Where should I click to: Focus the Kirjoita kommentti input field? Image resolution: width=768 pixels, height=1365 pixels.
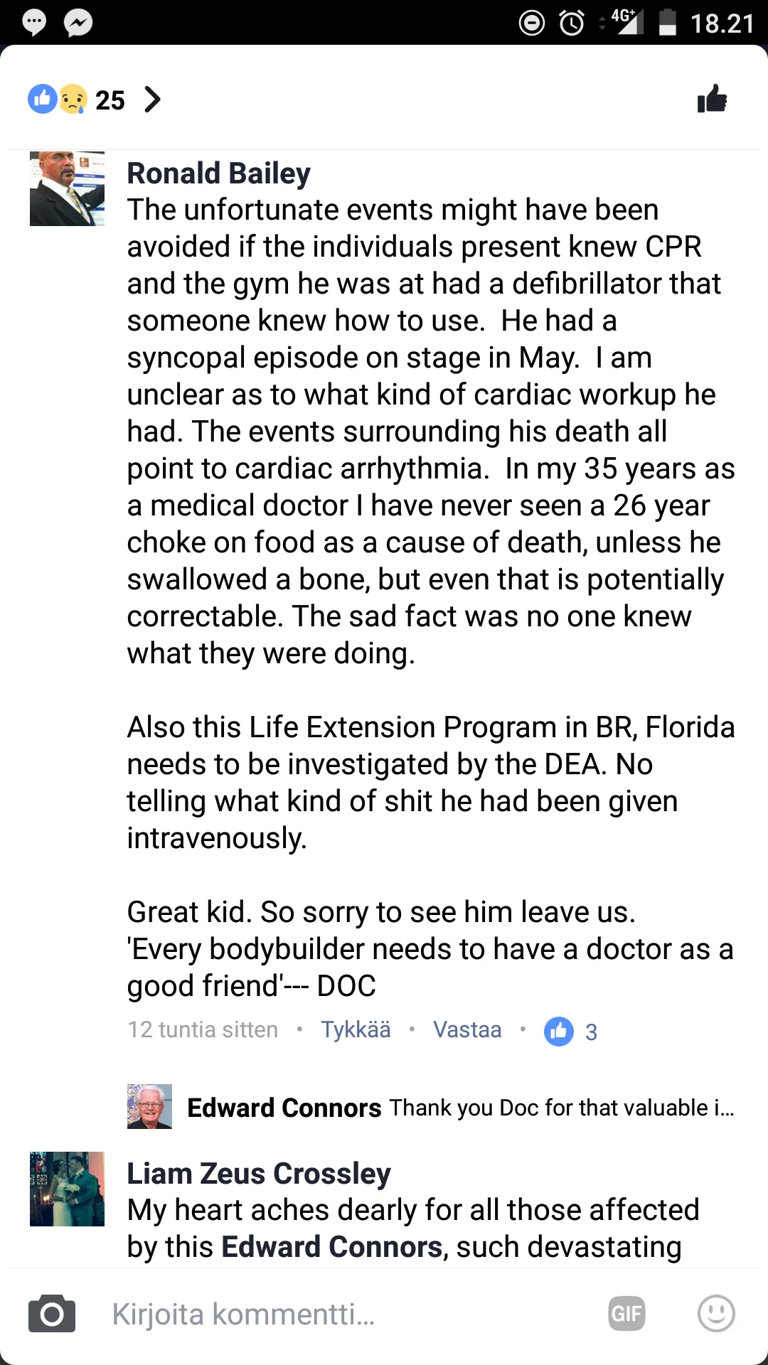pos(341,1314)
